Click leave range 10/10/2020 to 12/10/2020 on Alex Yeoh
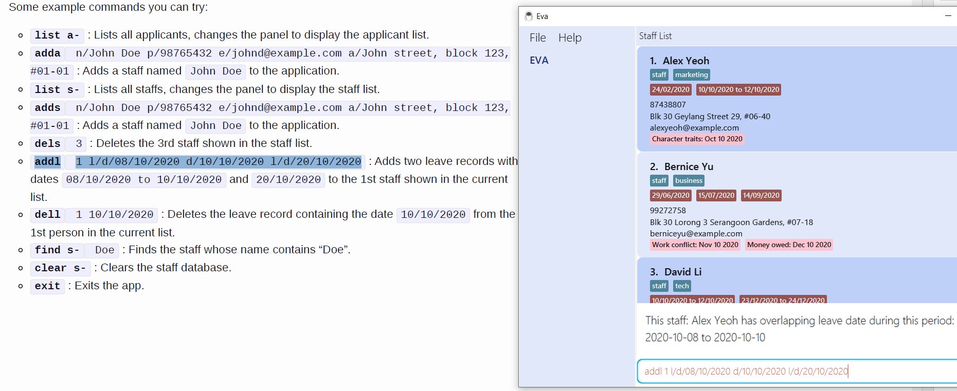This screenshot has height=391, width=957. coord(738,89)
